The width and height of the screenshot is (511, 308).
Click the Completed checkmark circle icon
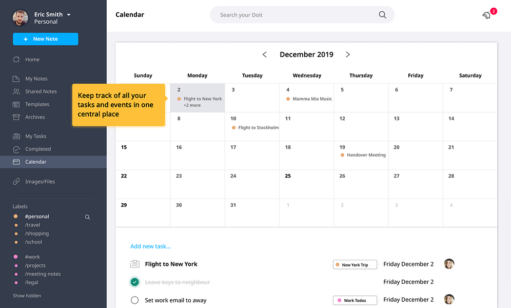pos(16,149)
